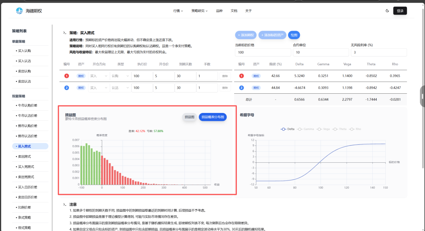Open the 认购 type dropdown in row 1
The height and width of the screenshot is (231, 425).
pos(120,76)
